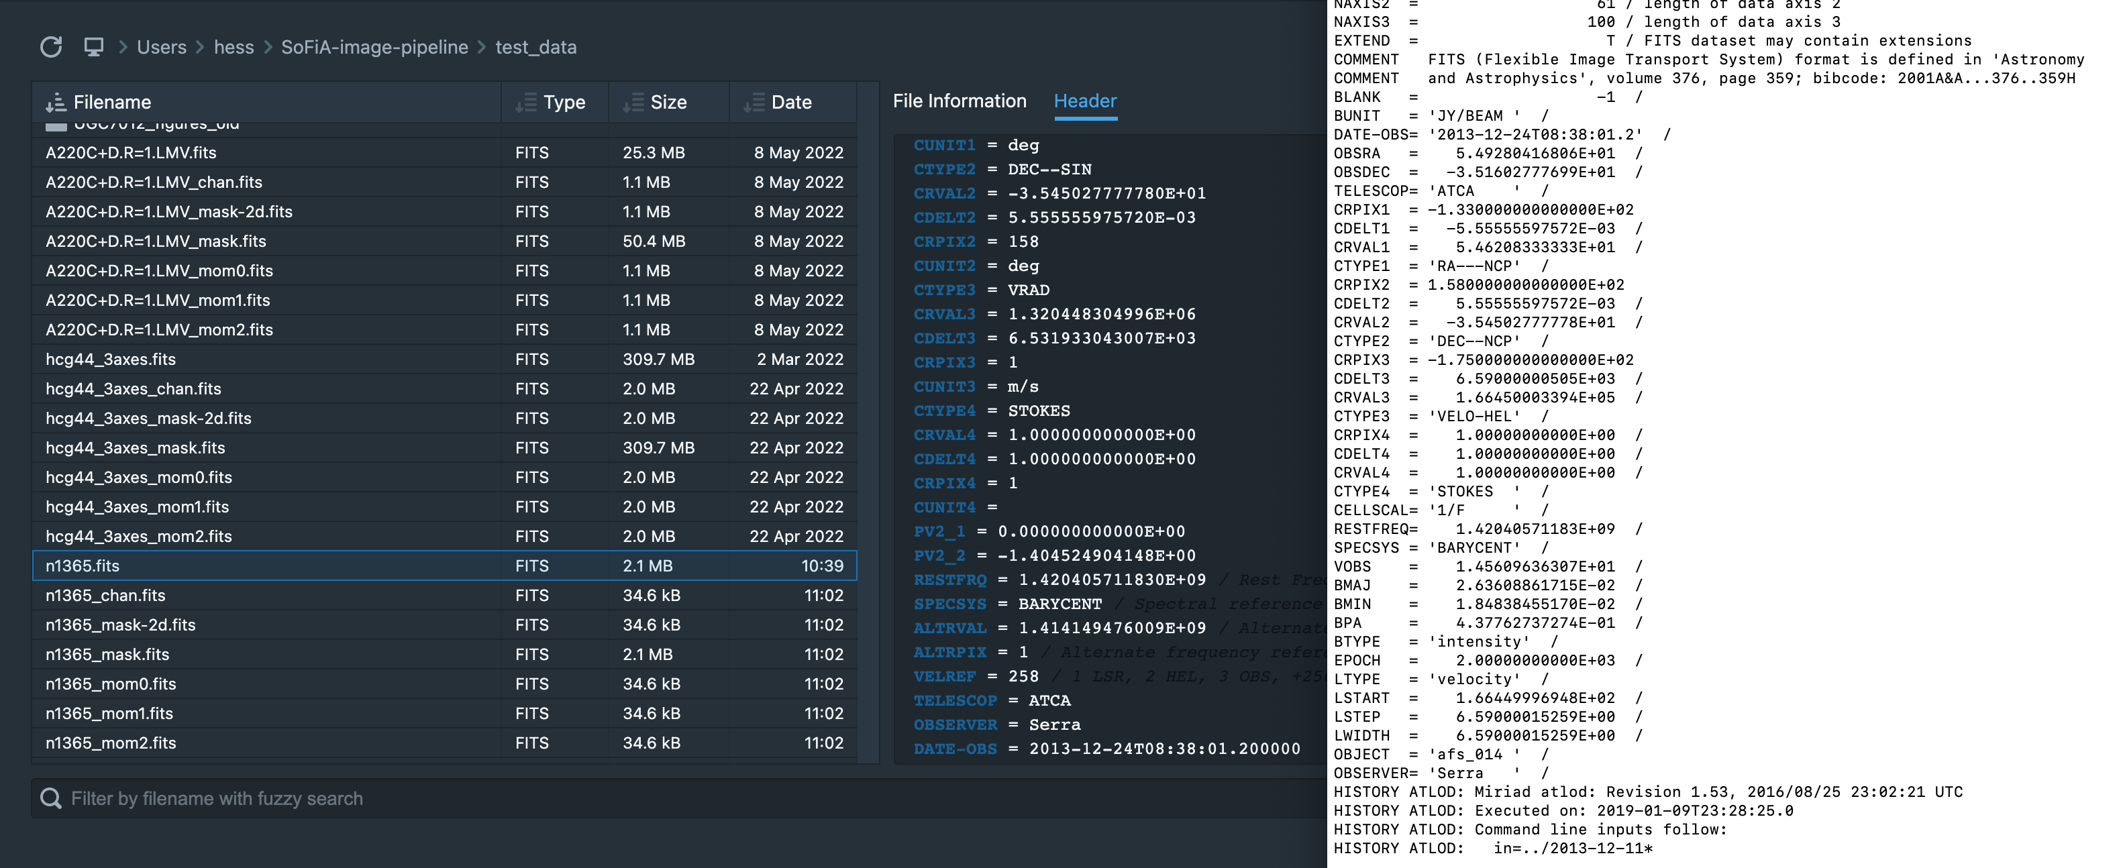Click the monitor icon next to the breadcrumb
The width and height of the screenshot is (2119, 868).
[93, 48]
